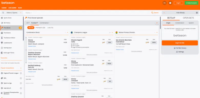Open CASINO menu item
This screenshot has width=200, height=98.
(x=4, y=8)
